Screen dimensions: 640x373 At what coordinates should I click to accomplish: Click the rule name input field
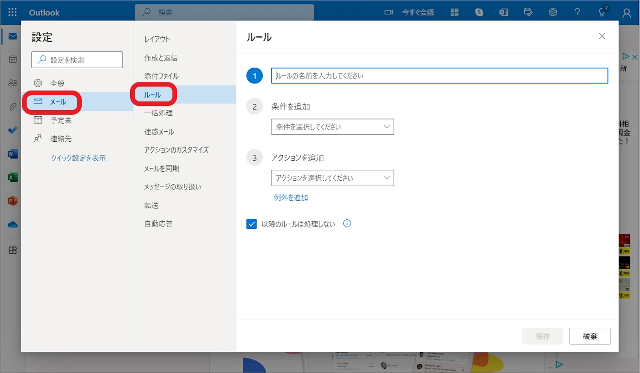[439, 76]
